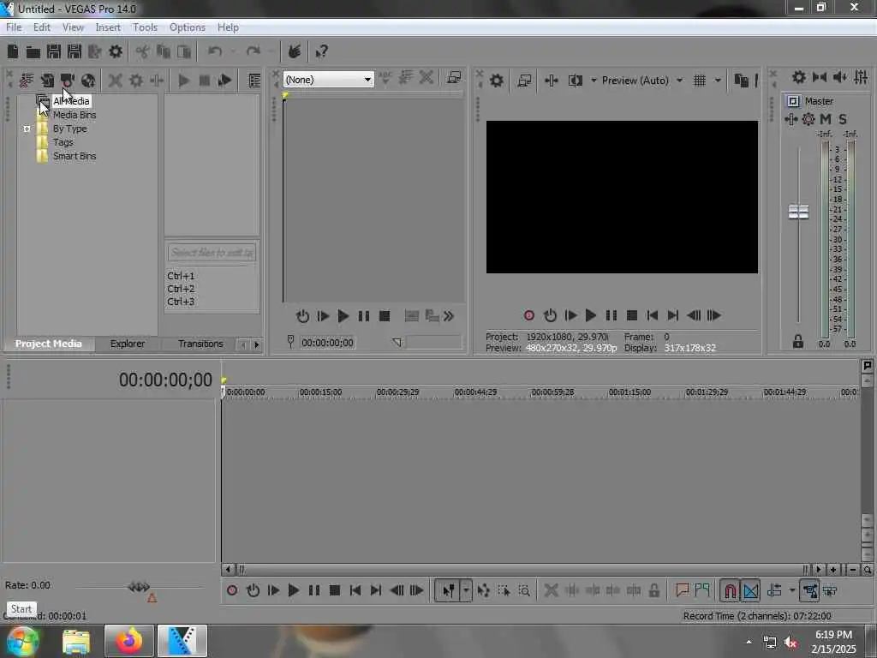Screen dimensions: 877x658
Task: Open the Preview (Auto) quality dropdown
Action: (679, 81)
